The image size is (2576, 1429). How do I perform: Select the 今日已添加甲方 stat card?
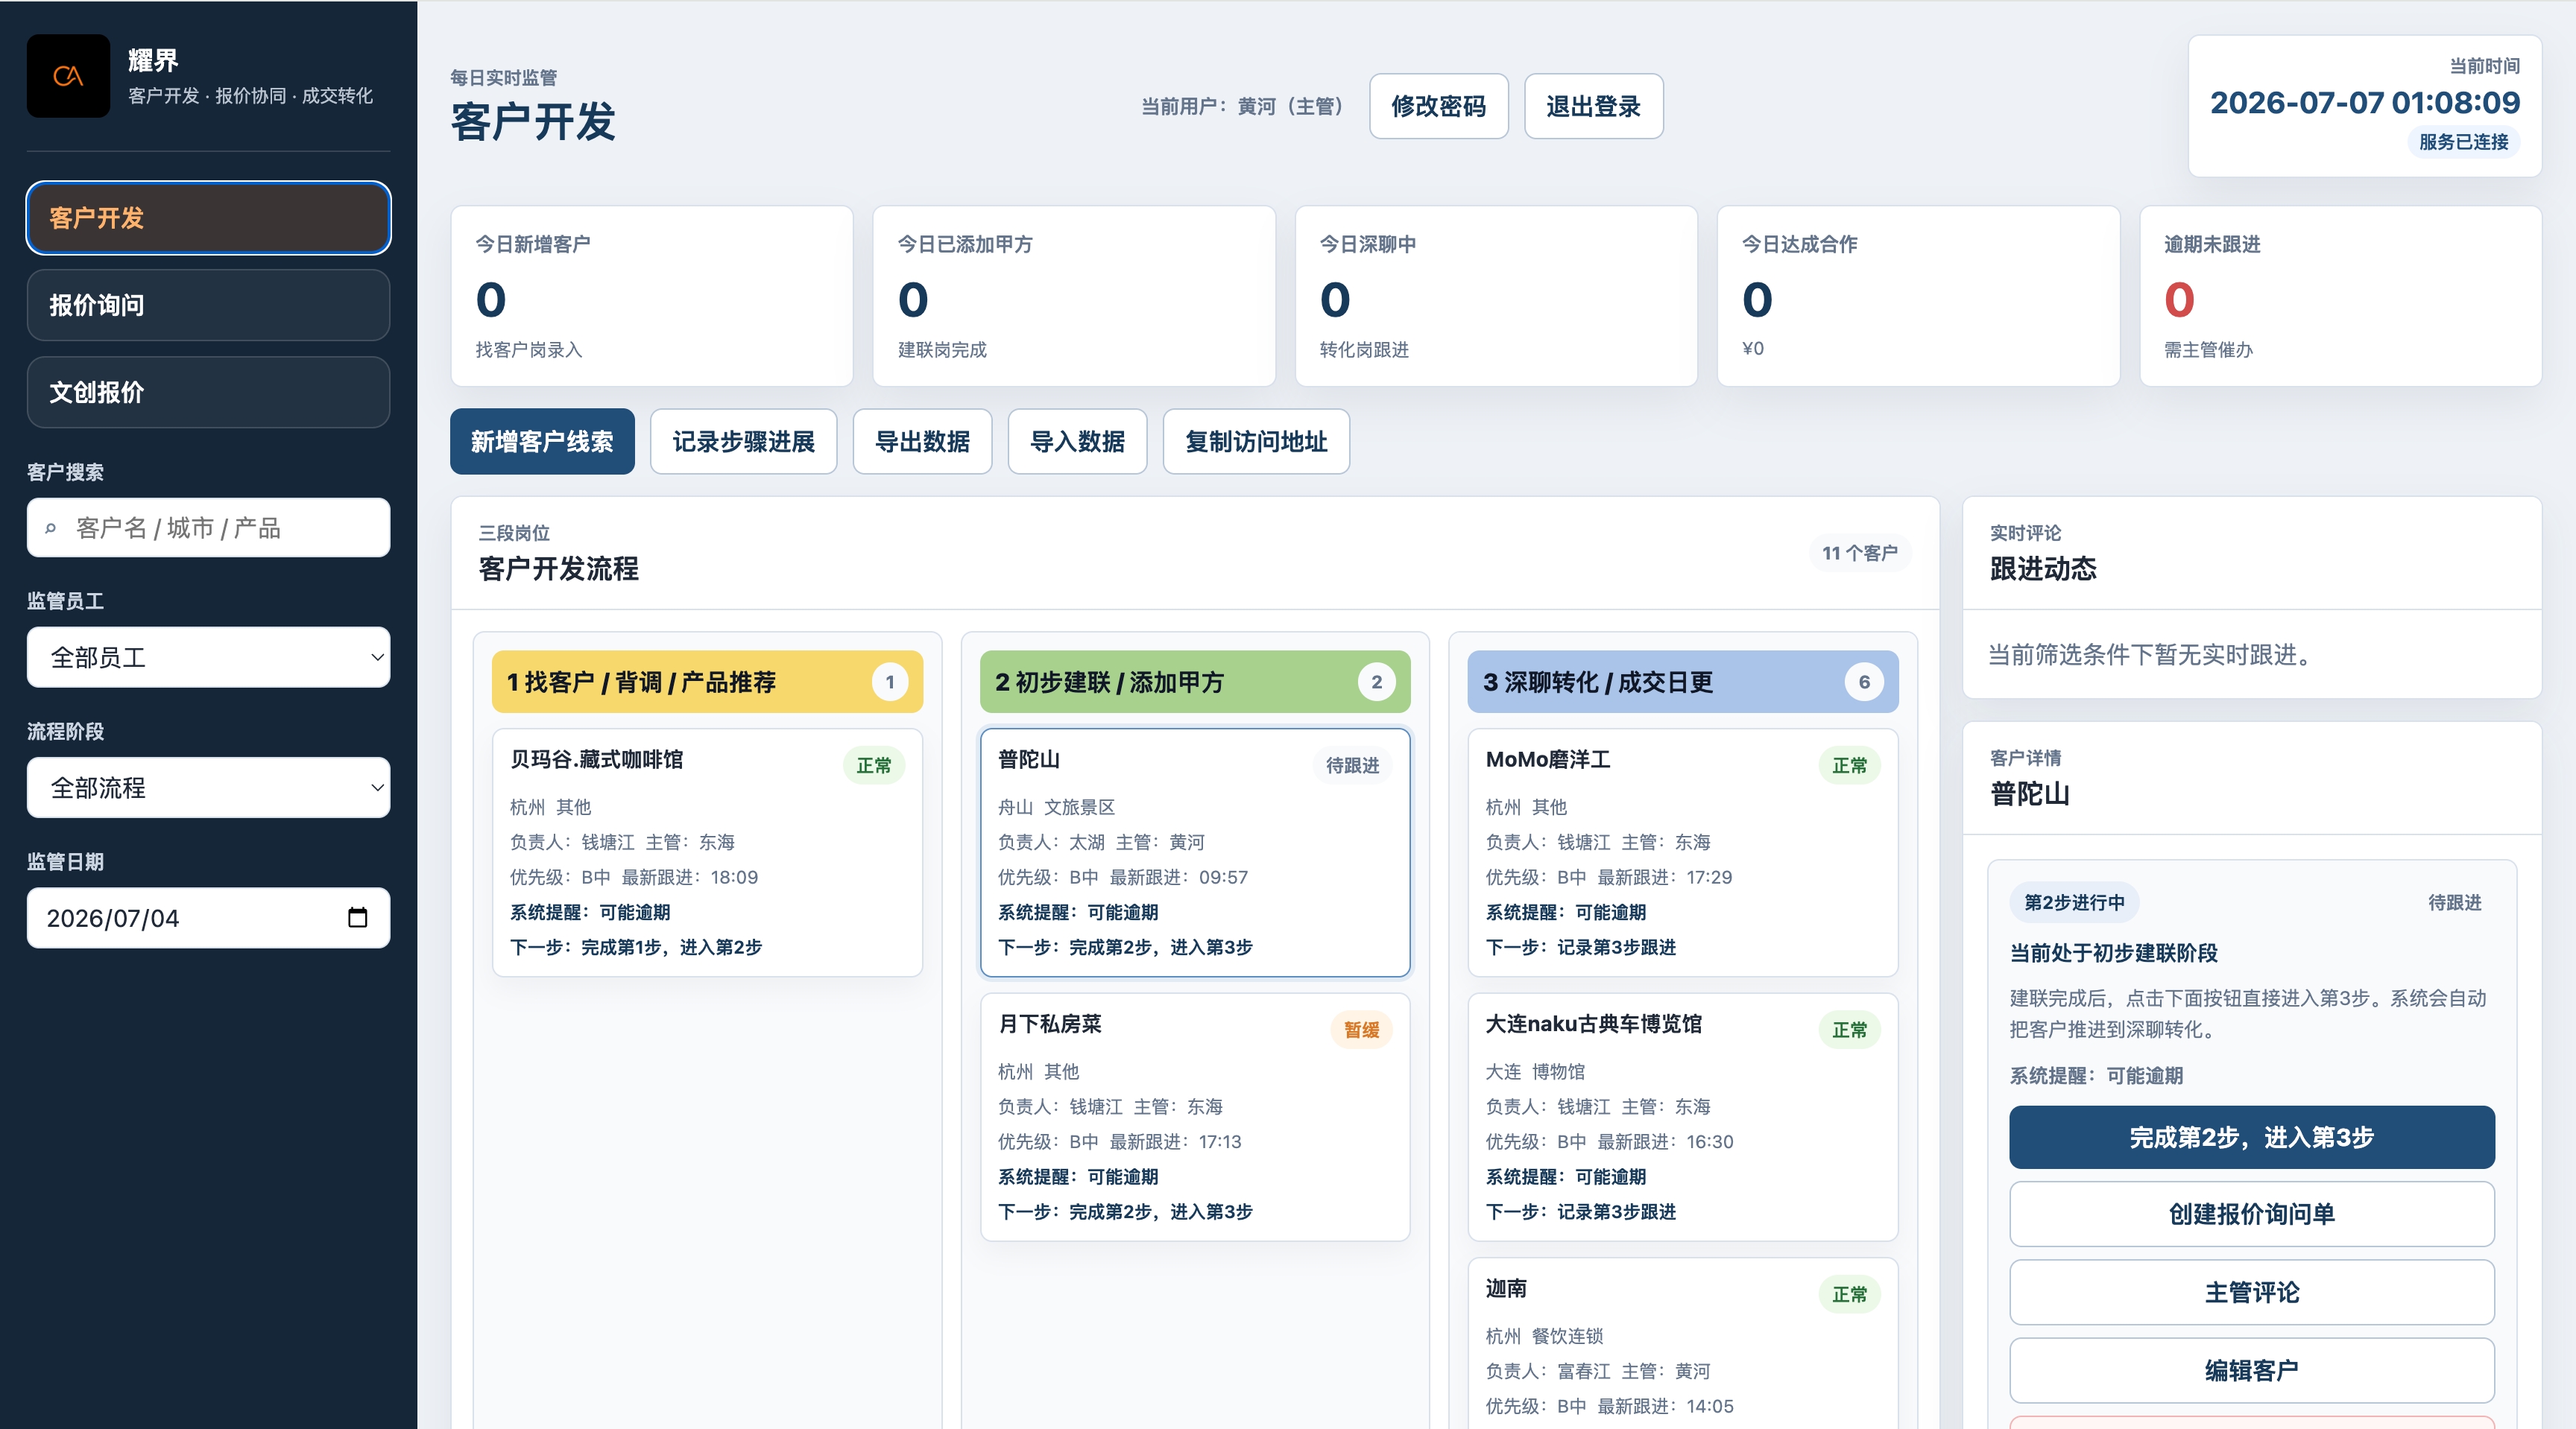[x=1074, y=296]
